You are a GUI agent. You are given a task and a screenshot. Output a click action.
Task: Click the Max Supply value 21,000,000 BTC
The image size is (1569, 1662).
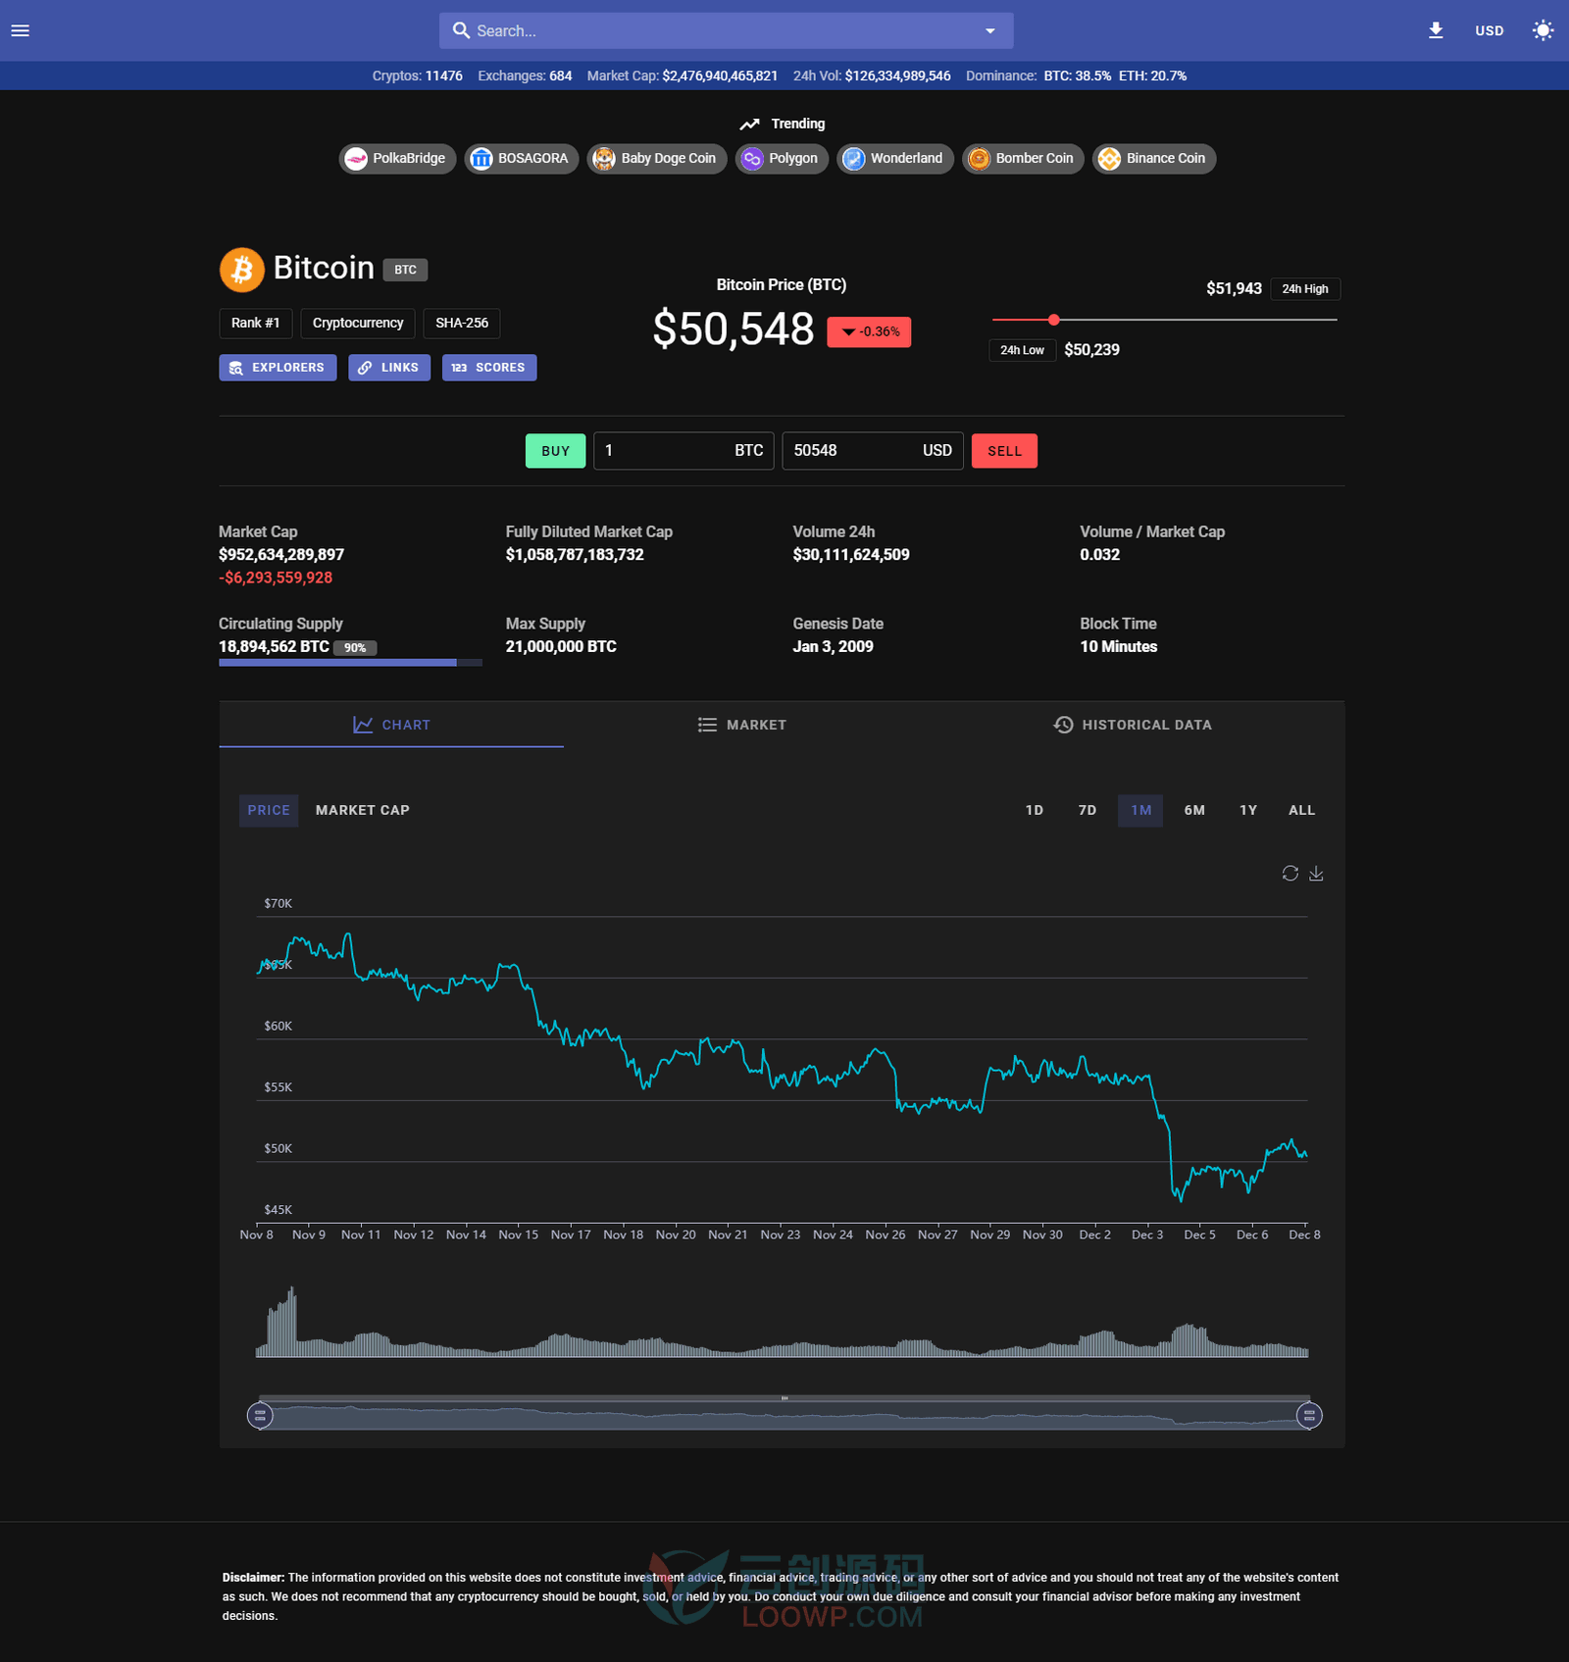coord(561,647)
